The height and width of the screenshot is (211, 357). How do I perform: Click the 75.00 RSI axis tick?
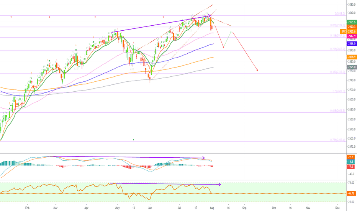pos(351,183)
